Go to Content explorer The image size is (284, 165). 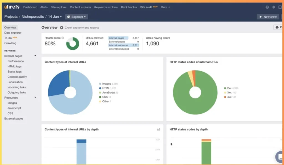pos(80,7)
